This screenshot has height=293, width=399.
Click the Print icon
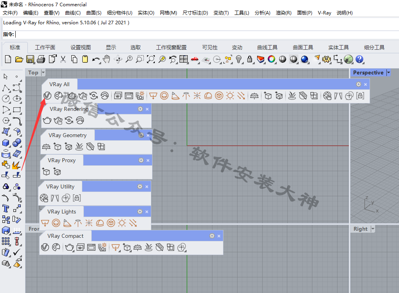[41, 59]
